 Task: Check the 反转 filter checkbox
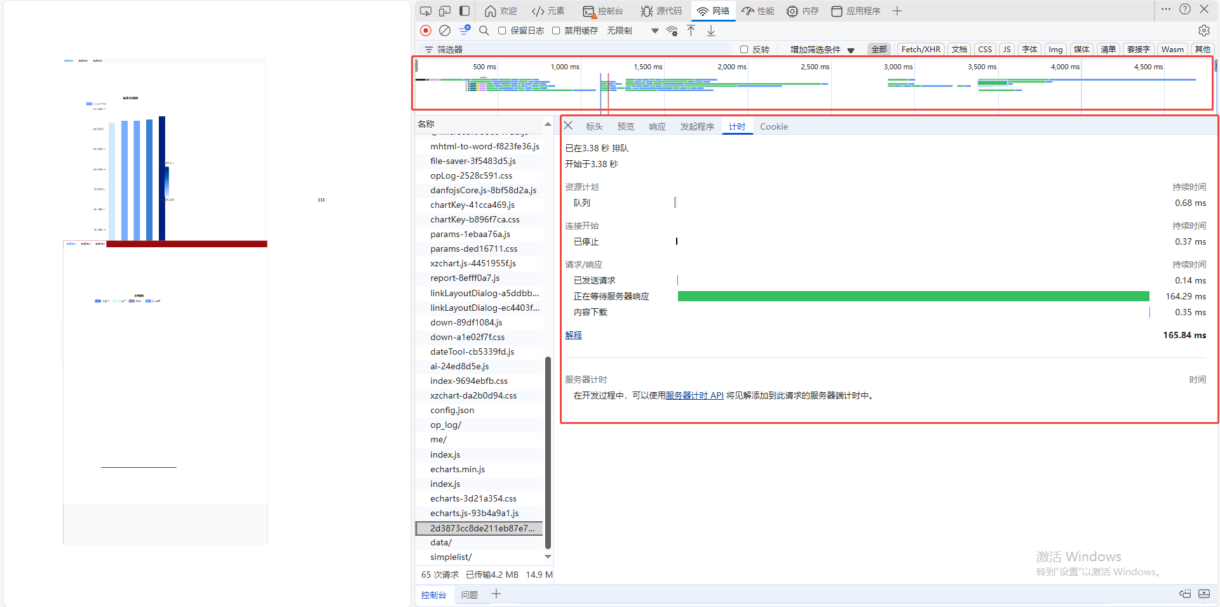point(744,50)
